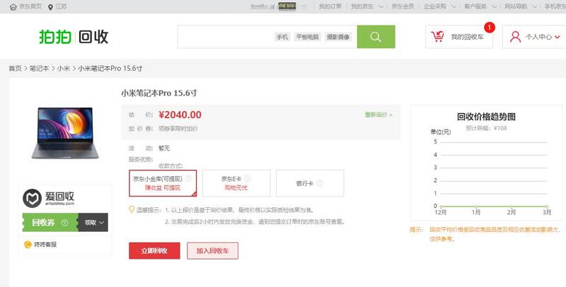566x287 pixels.
Task: Open 京东会员 in top bar
Action: (x=403, y=7)
